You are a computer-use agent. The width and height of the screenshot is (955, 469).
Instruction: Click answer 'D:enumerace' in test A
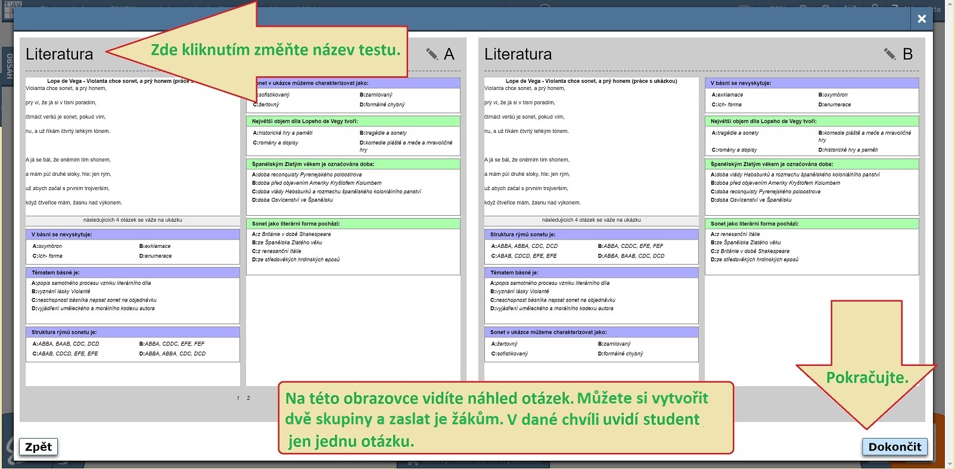click(x=155, y=256)
